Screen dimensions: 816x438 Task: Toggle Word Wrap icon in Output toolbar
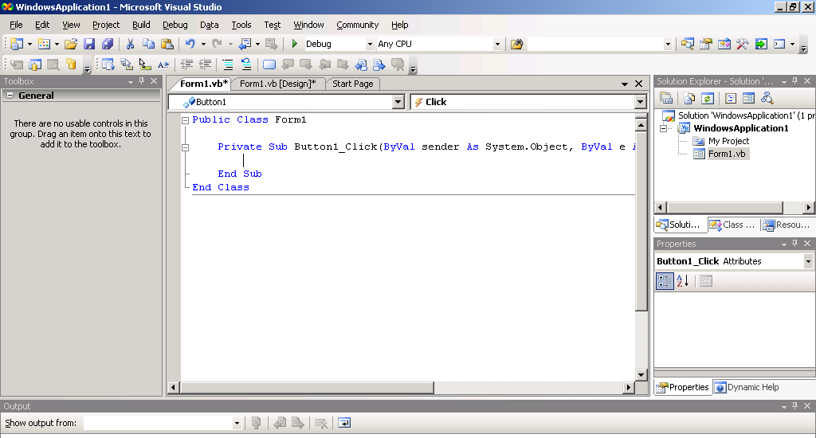344,423
